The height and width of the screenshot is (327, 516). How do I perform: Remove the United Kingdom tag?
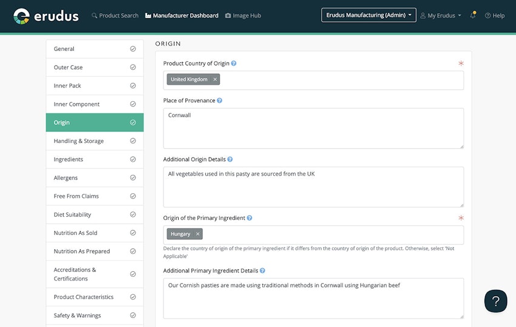coord(215,79)
